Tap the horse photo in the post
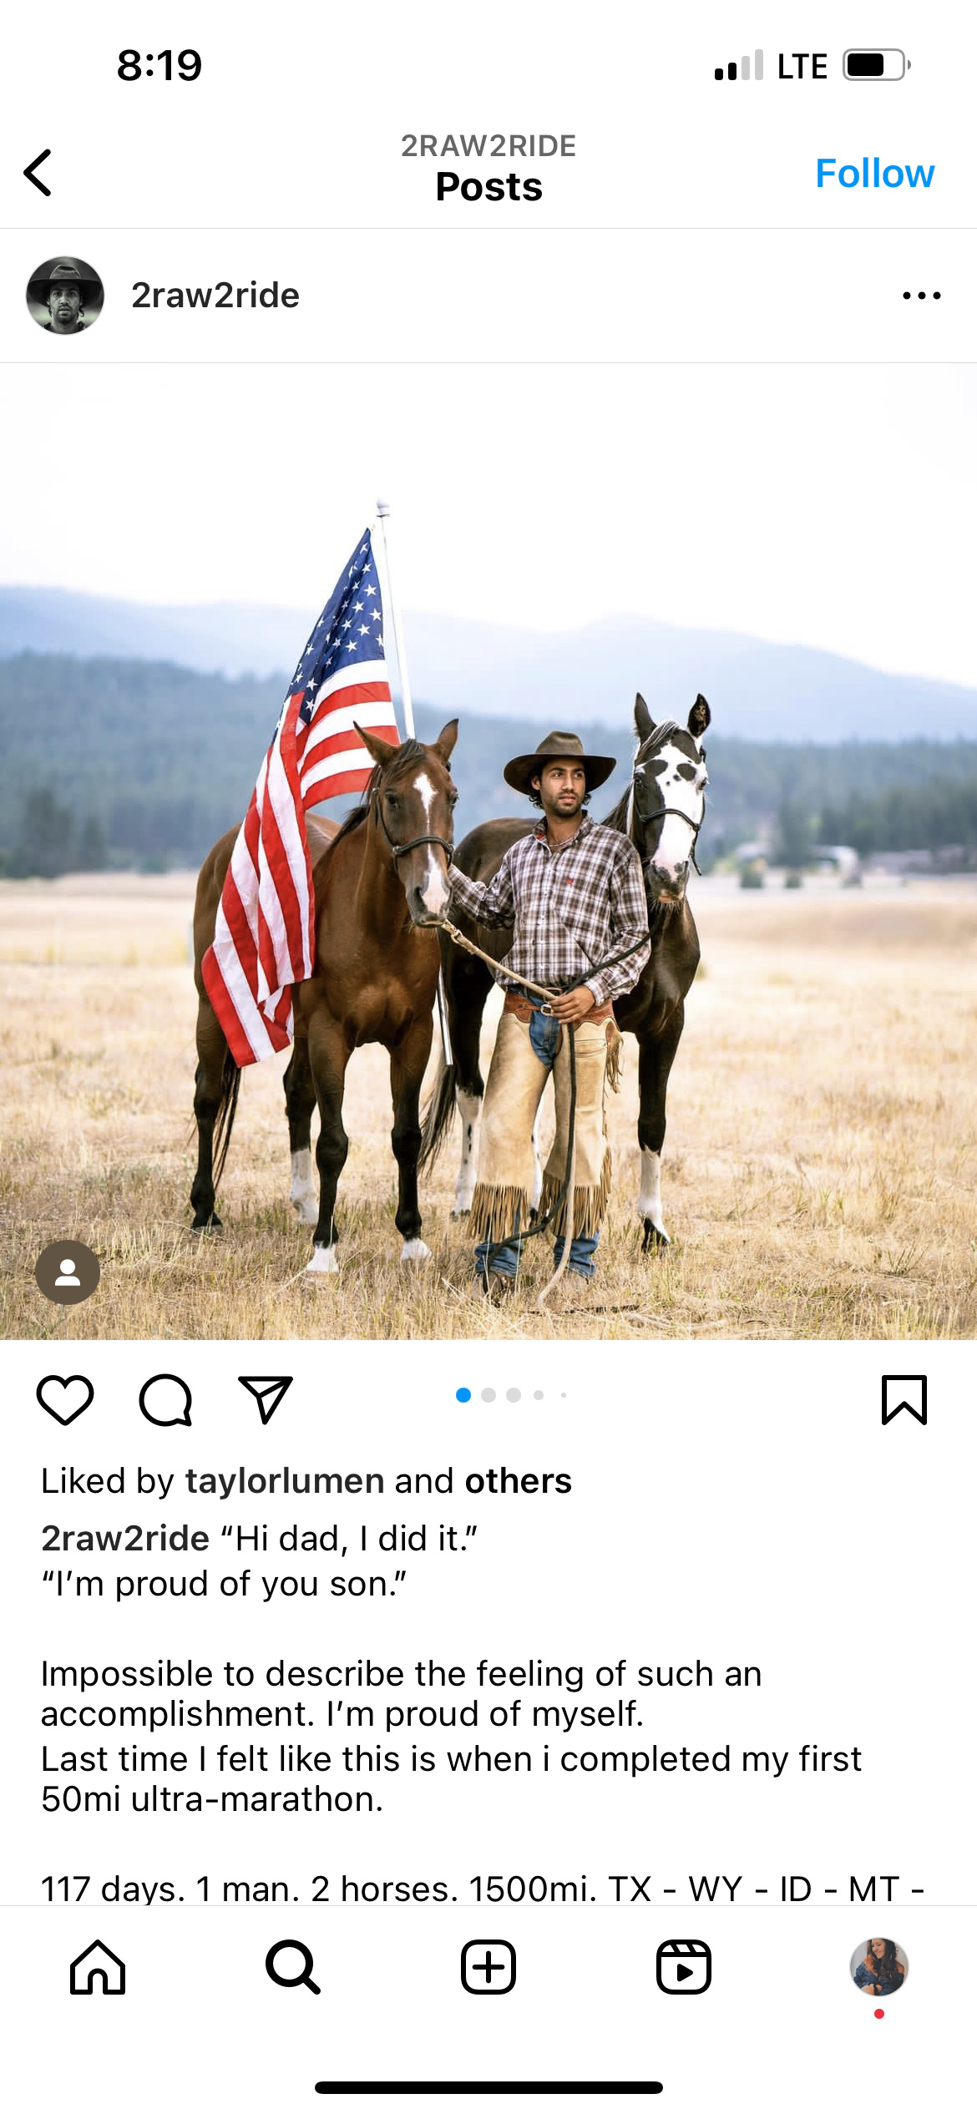The width and height of the screenshot is (977, 2114). (488, 852)
